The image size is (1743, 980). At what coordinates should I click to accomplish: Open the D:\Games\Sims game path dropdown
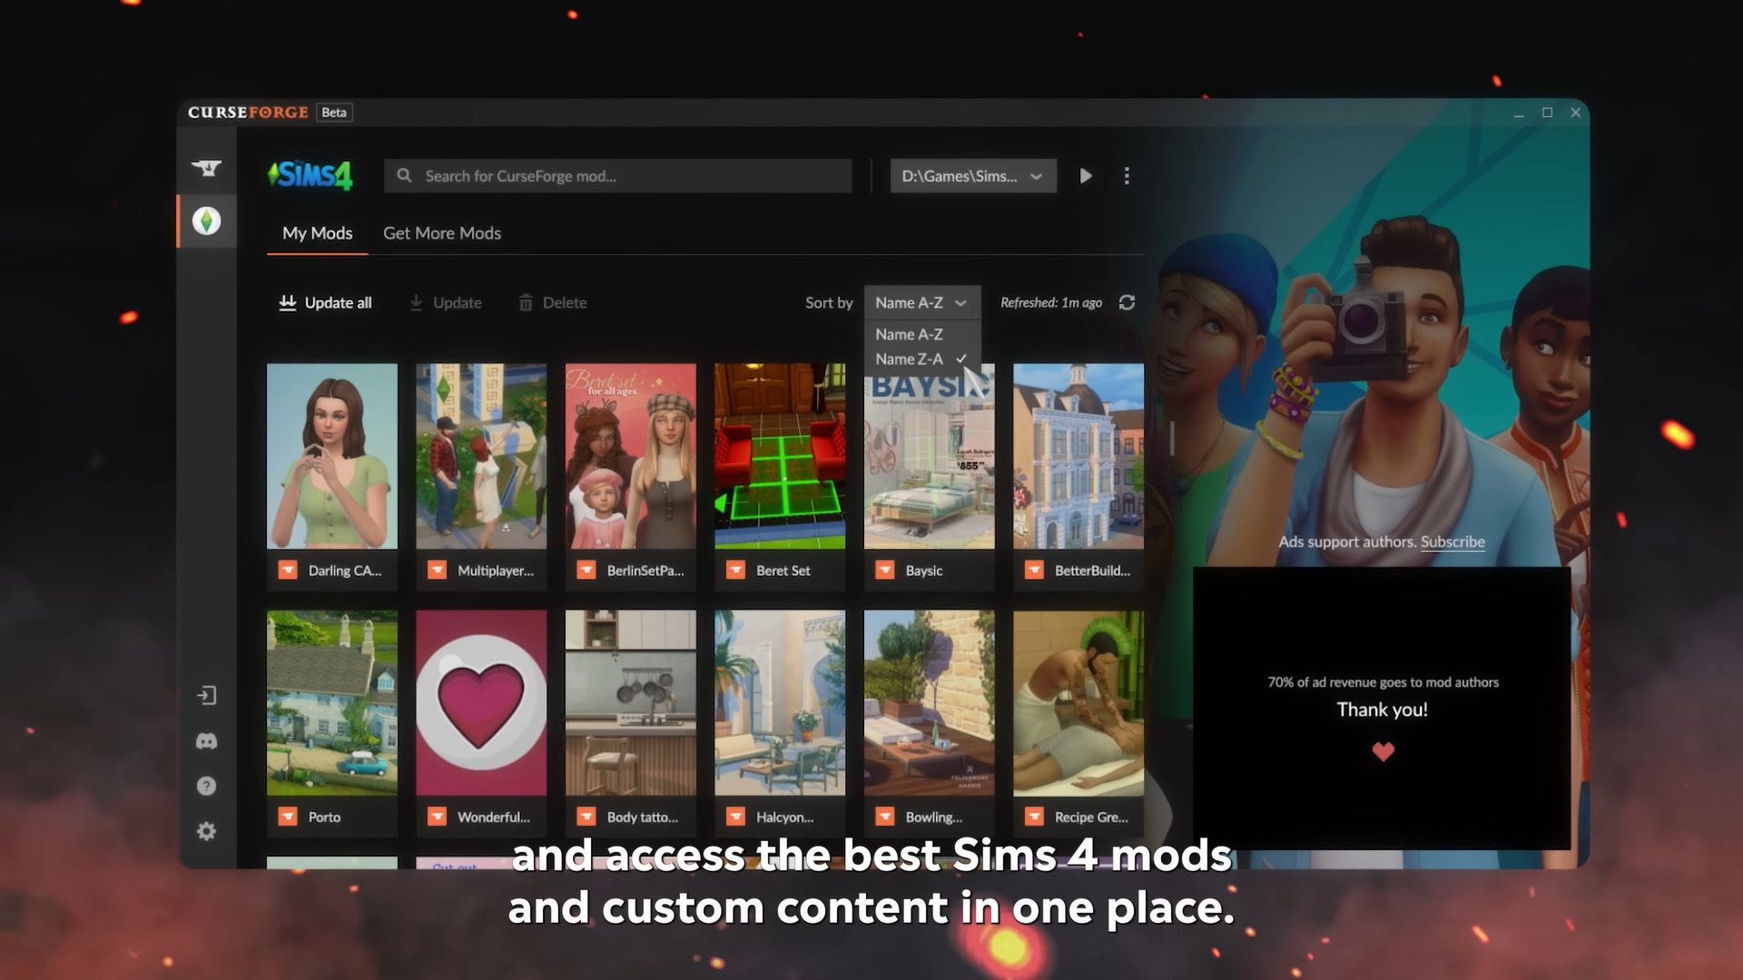point(972,176)
